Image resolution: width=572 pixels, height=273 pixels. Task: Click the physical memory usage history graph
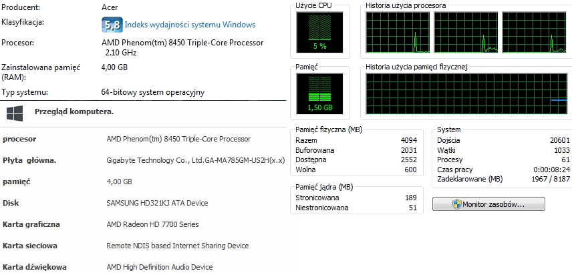[466, 94]
